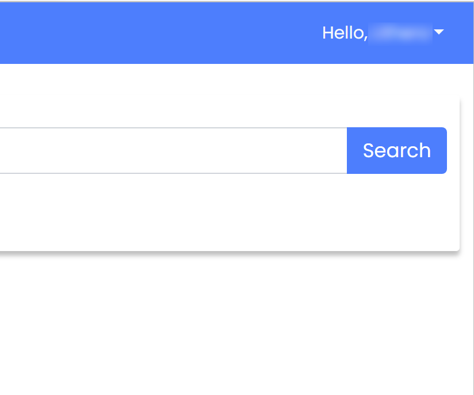
Task: Submit query using the Search button
Action: [396, 150]
